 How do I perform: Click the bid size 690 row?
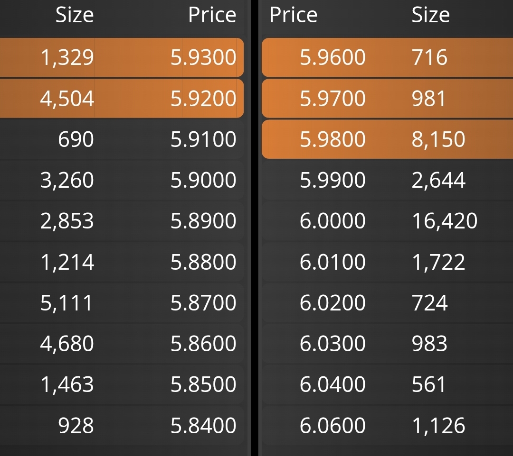coord(122,139)
